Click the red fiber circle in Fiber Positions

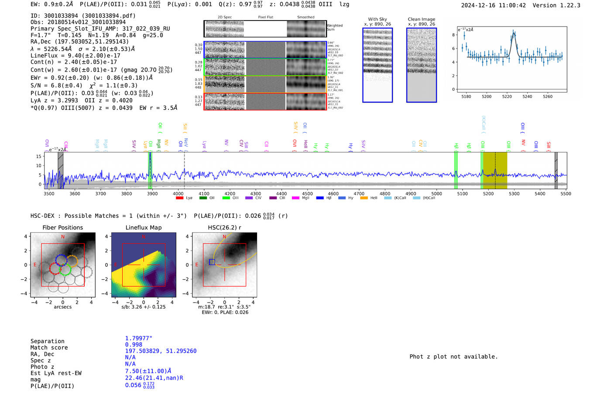tap(56, 268)
